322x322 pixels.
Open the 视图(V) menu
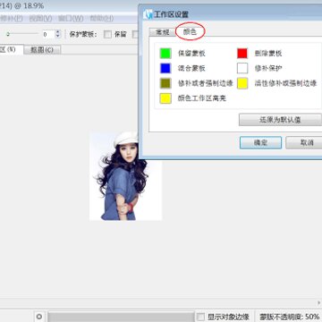[x=40, y=19]
